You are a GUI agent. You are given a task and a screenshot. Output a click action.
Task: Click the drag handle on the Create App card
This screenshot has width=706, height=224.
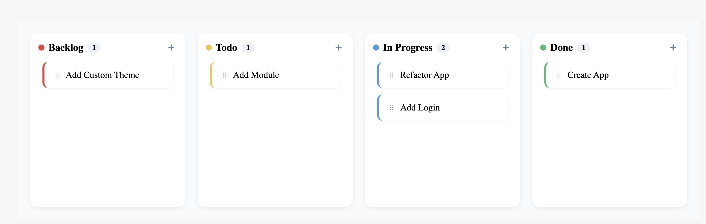559,75
